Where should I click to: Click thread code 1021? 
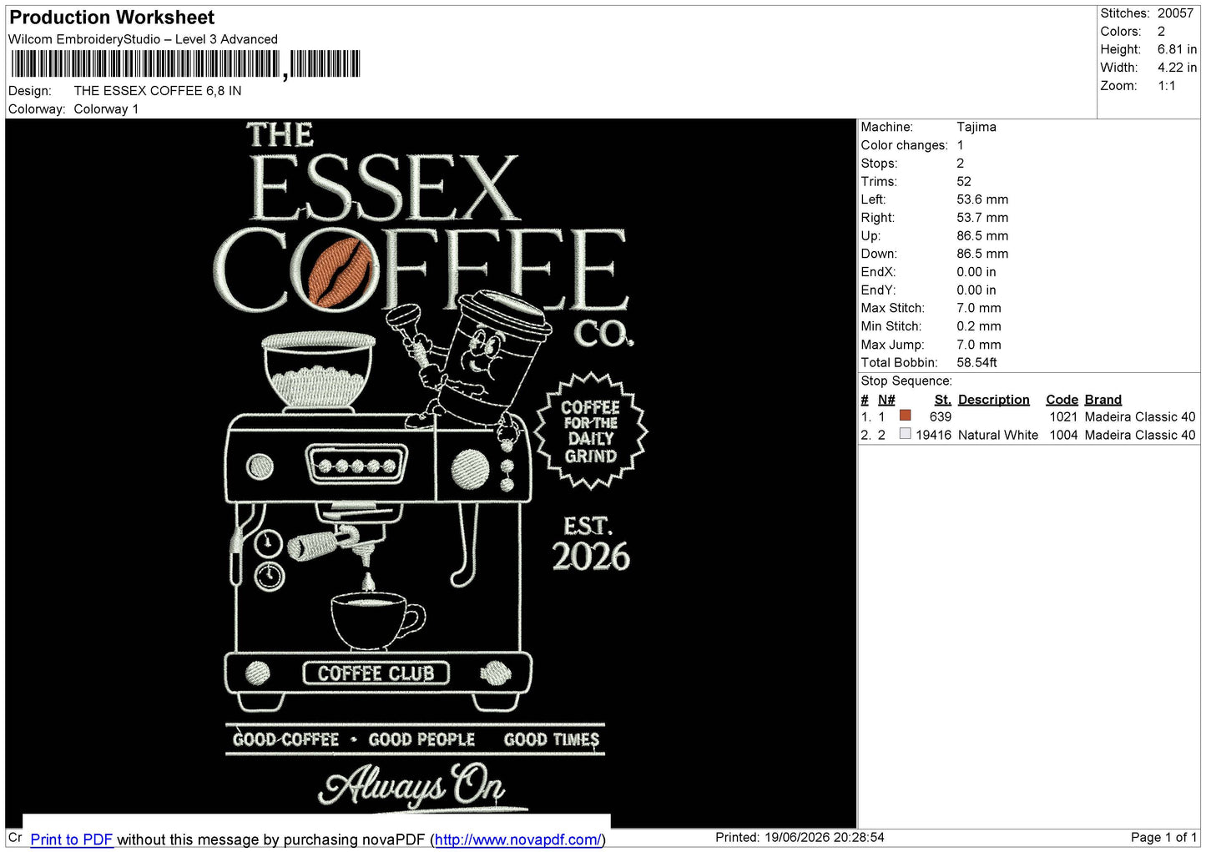tap(1064, 416)
